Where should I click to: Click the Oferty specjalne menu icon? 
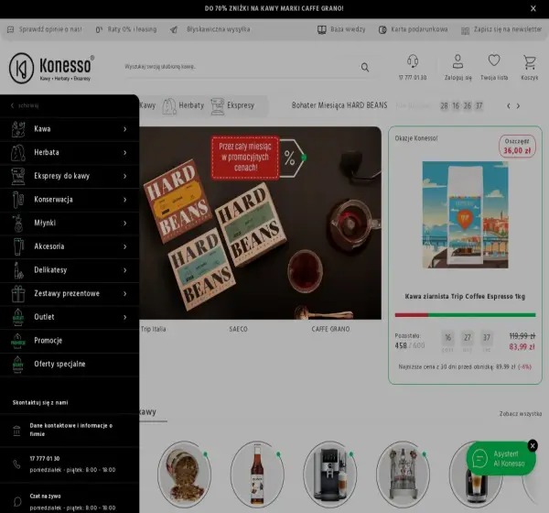pyautogui.click(x=18, y=365)
